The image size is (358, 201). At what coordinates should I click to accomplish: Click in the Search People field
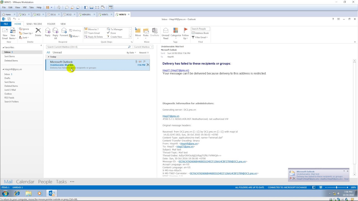(x=200, y=29)
